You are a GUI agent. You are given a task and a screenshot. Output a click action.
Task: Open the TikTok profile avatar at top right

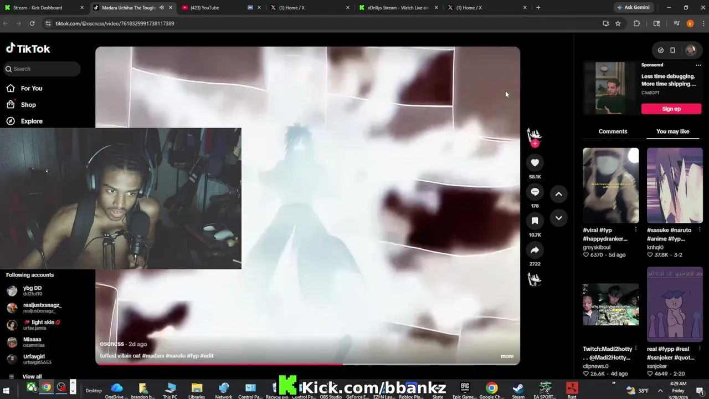point(690,50)
